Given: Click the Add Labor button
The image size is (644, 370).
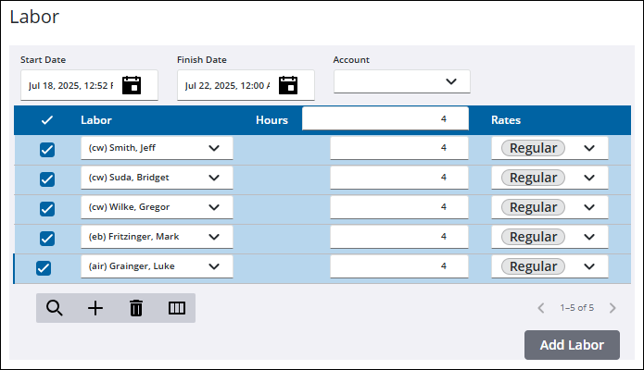Looking at the screenshot, I should [x=572, y=345].
